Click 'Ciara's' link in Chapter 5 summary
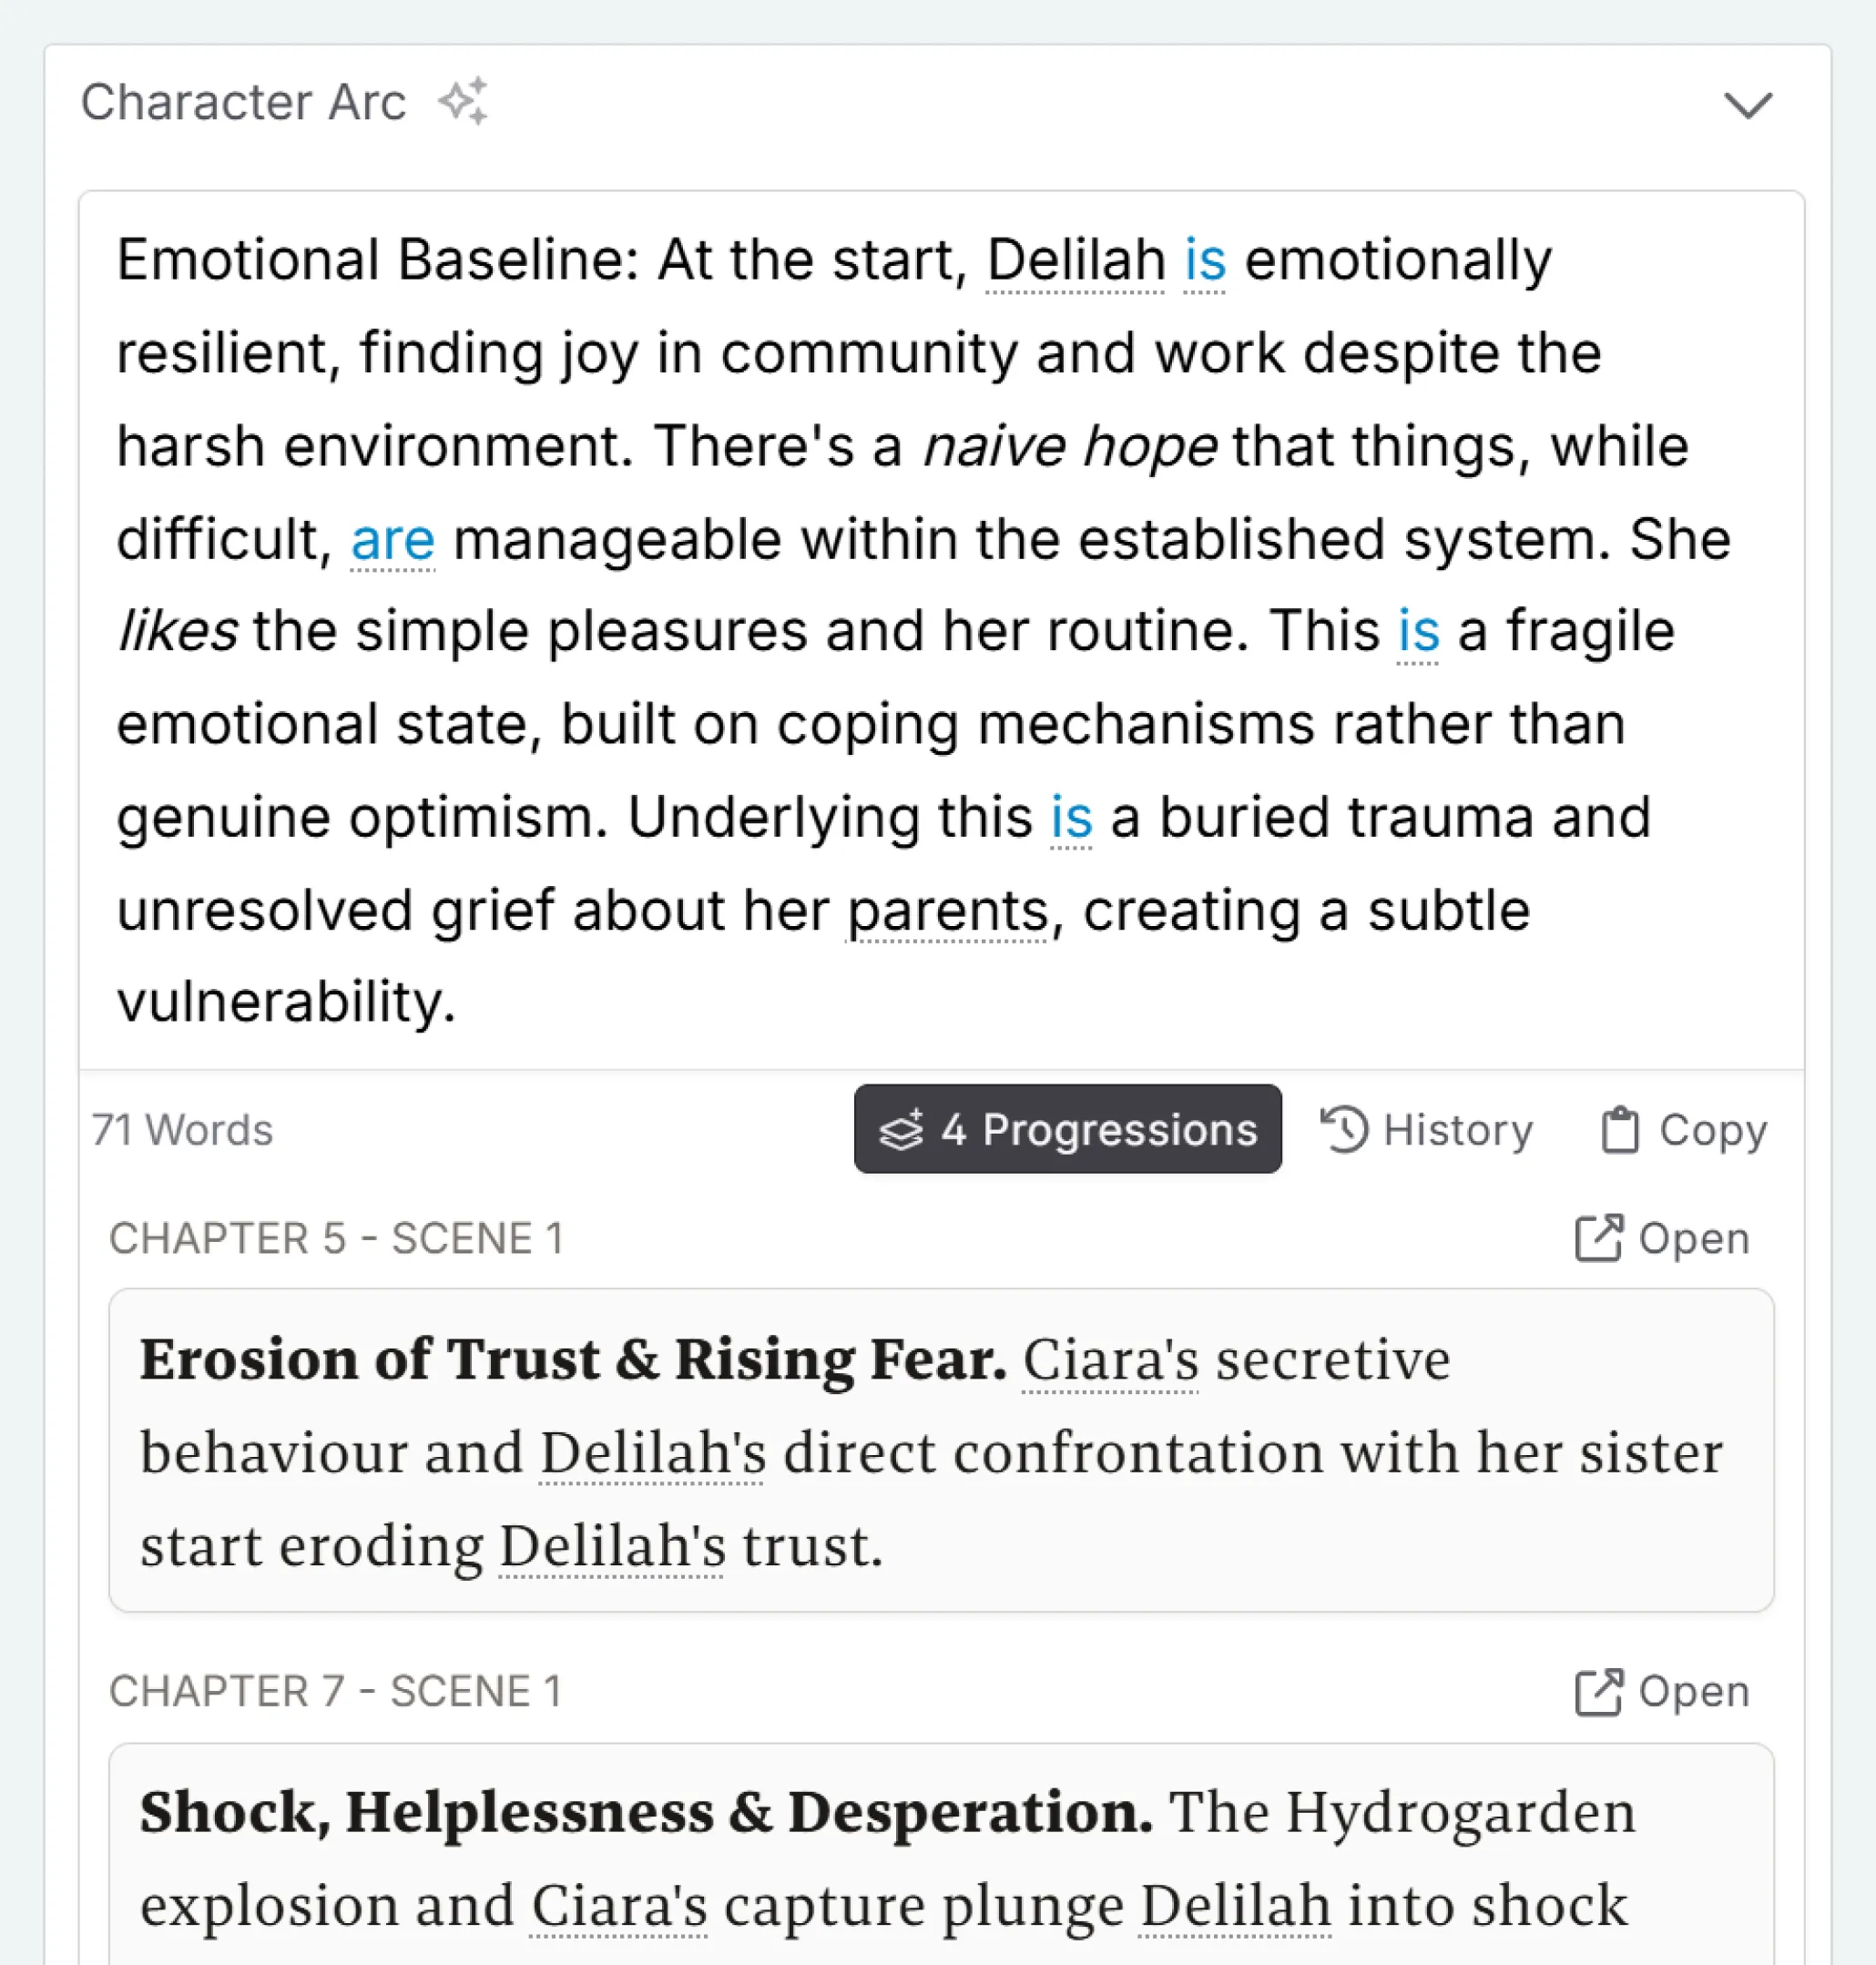1876x1965 pixels. [1110, 1359]
